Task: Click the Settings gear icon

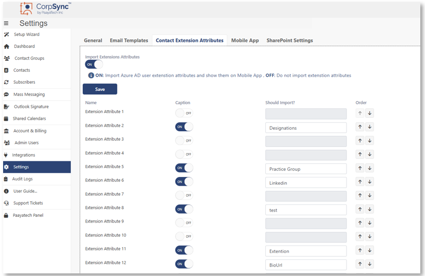Action: click(7, 167)
